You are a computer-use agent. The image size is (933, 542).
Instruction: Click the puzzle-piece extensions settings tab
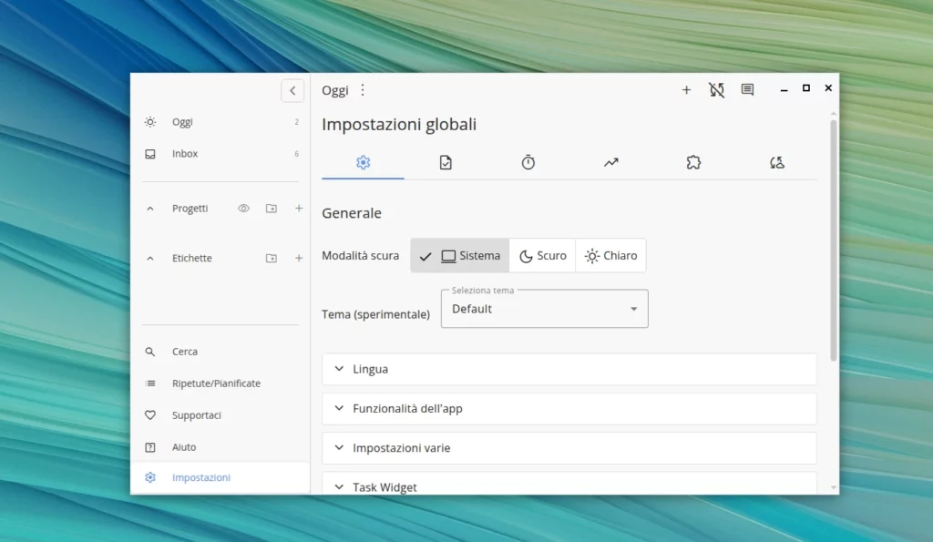coord(693,162)
